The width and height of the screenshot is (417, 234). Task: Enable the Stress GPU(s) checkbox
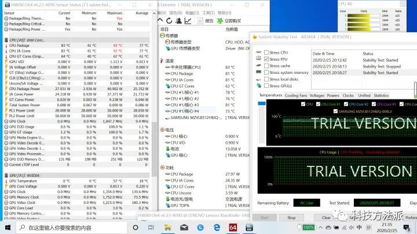(x=266, y=86)
